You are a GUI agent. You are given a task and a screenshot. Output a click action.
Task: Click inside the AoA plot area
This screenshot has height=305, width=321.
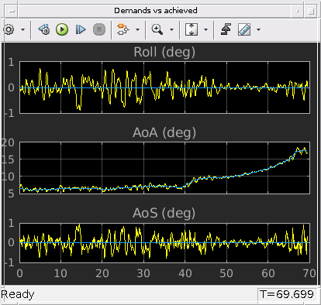164,168
